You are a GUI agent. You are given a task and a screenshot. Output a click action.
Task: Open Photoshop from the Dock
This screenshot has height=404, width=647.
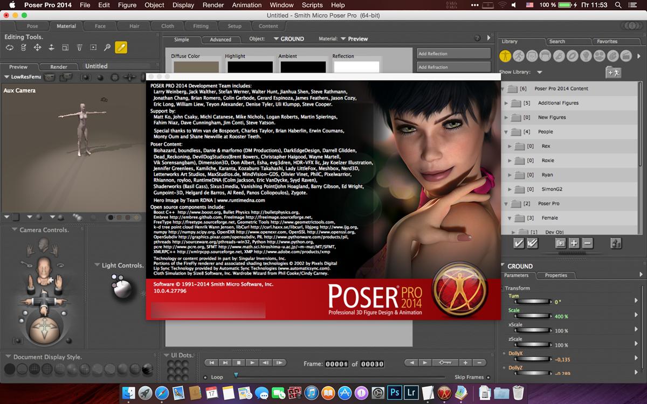(x=395, y=393)
